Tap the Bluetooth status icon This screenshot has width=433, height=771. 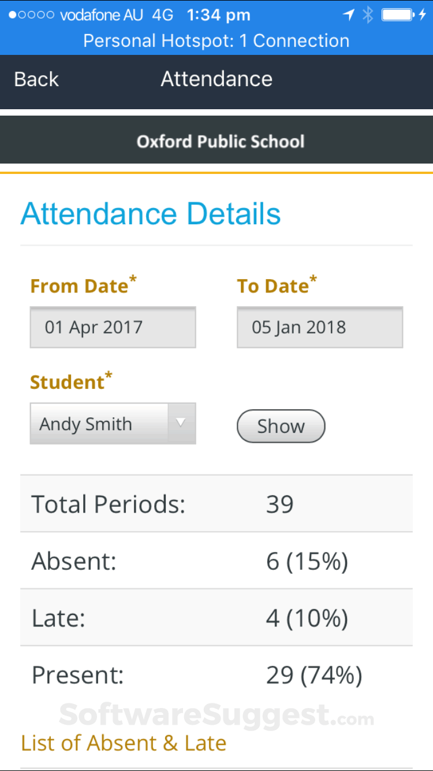tap(368, 15)
